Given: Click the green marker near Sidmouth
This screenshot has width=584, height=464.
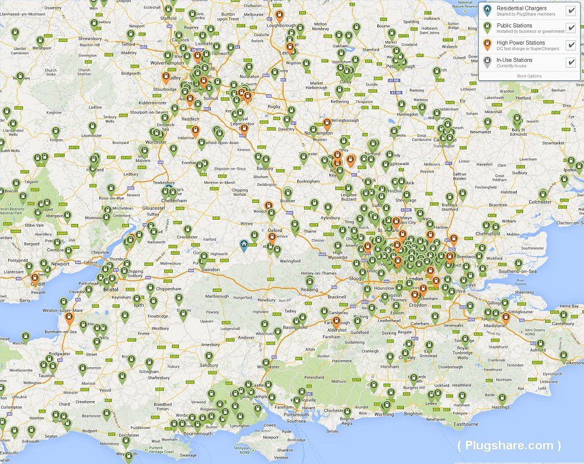Looking at the screenshot, I should pos(32,432).
